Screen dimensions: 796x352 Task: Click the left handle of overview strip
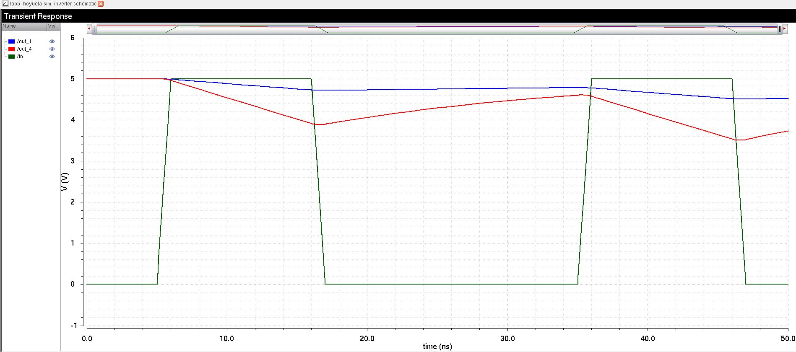tap(95, 29)
